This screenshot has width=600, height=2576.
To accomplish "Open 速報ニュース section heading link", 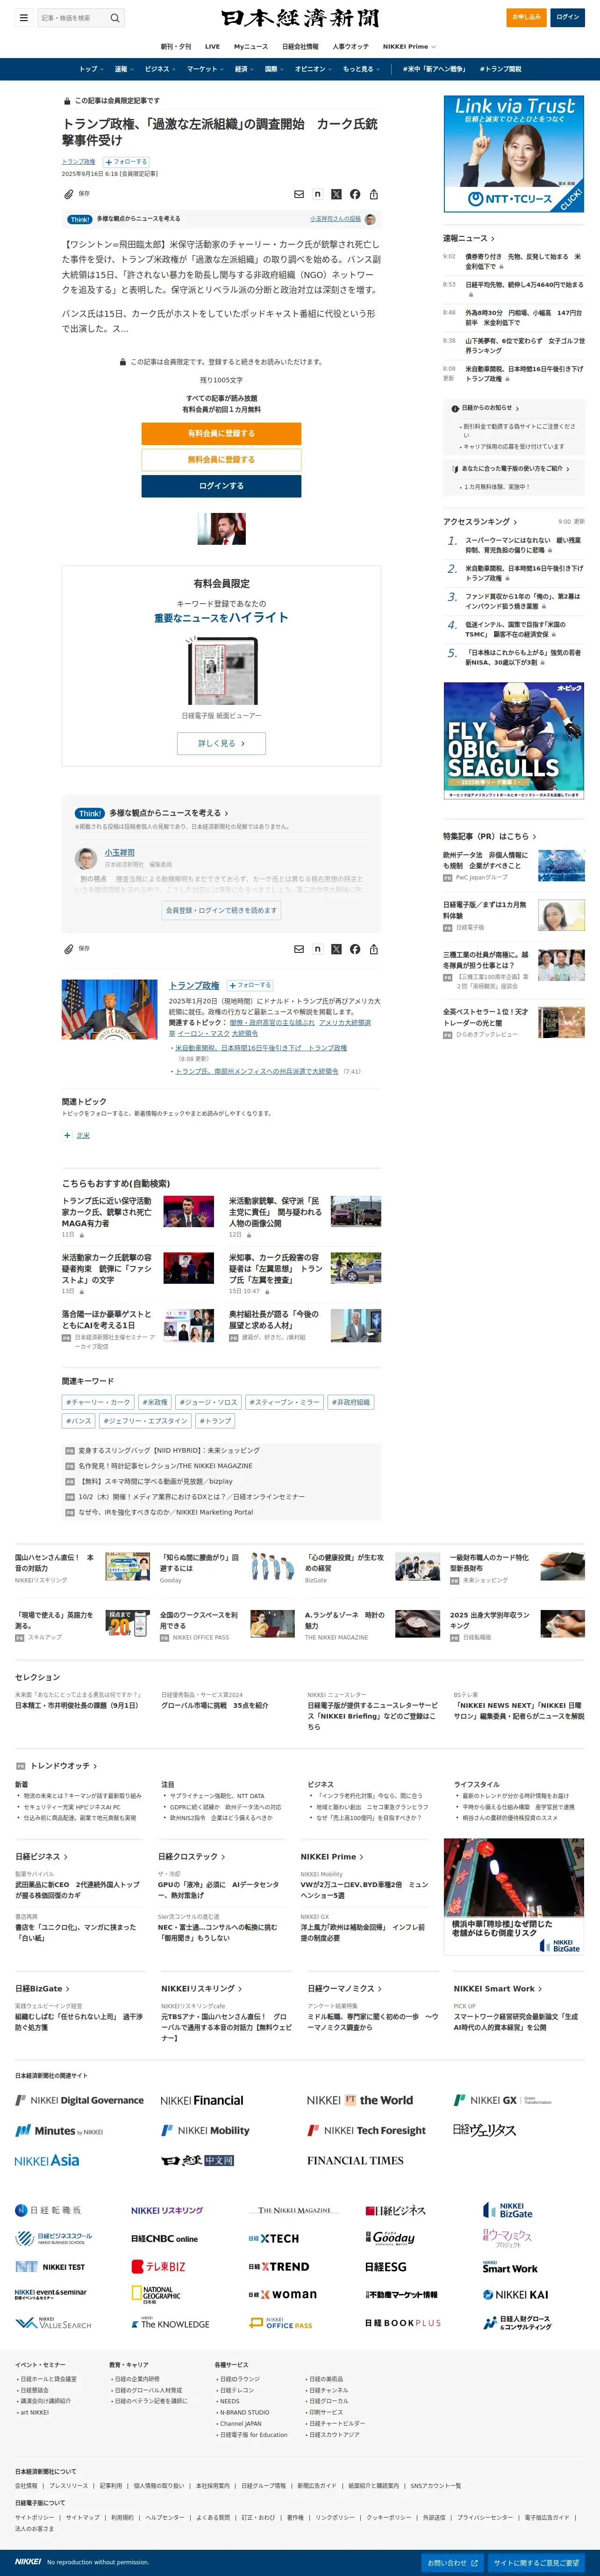I will point(468,238).
